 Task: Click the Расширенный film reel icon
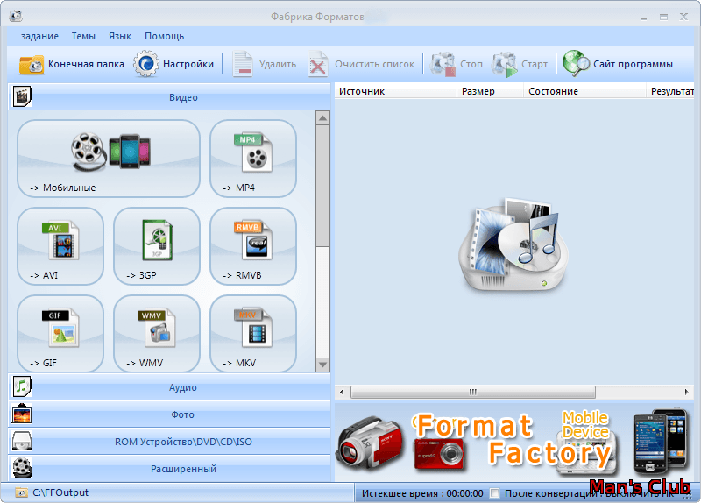point(22,468)
